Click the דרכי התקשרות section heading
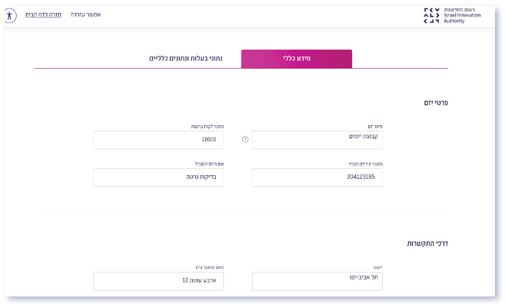Screen dimensions: 506x304 (427, 243)
